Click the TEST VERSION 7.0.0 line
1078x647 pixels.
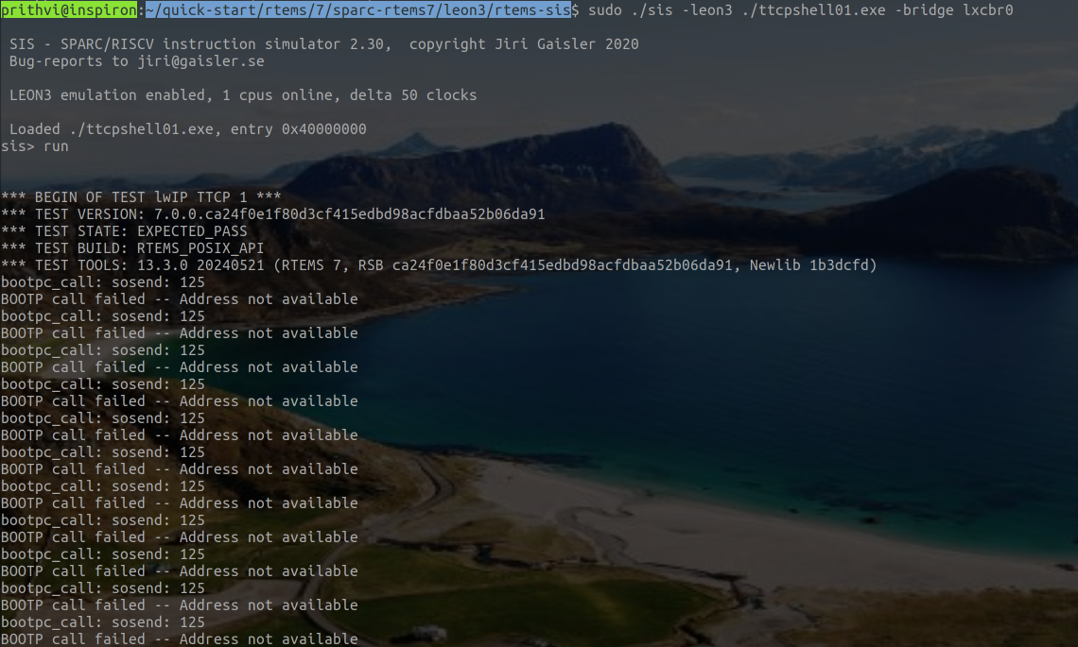tap(273, 214)
